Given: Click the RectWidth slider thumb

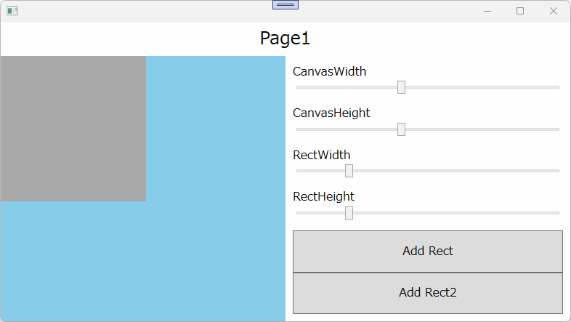Looking at the screenshot, I should tap(349, 171).
